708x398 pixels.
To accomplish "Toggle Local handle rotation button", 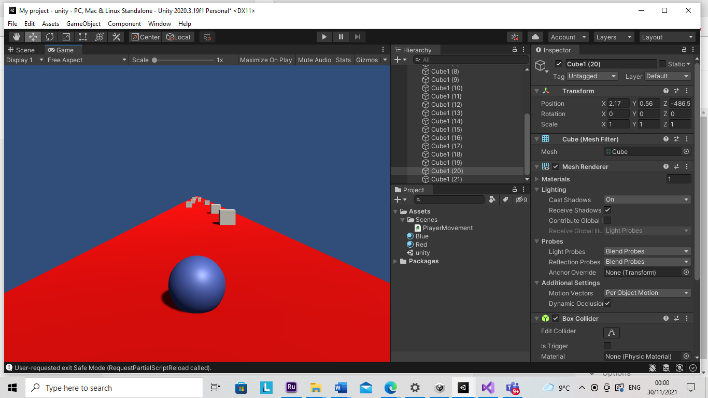I will click(x=178, y=37).
